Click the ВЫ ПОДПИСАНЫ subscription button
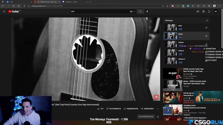Screen dimensions: 223x125 click(146, 117)
